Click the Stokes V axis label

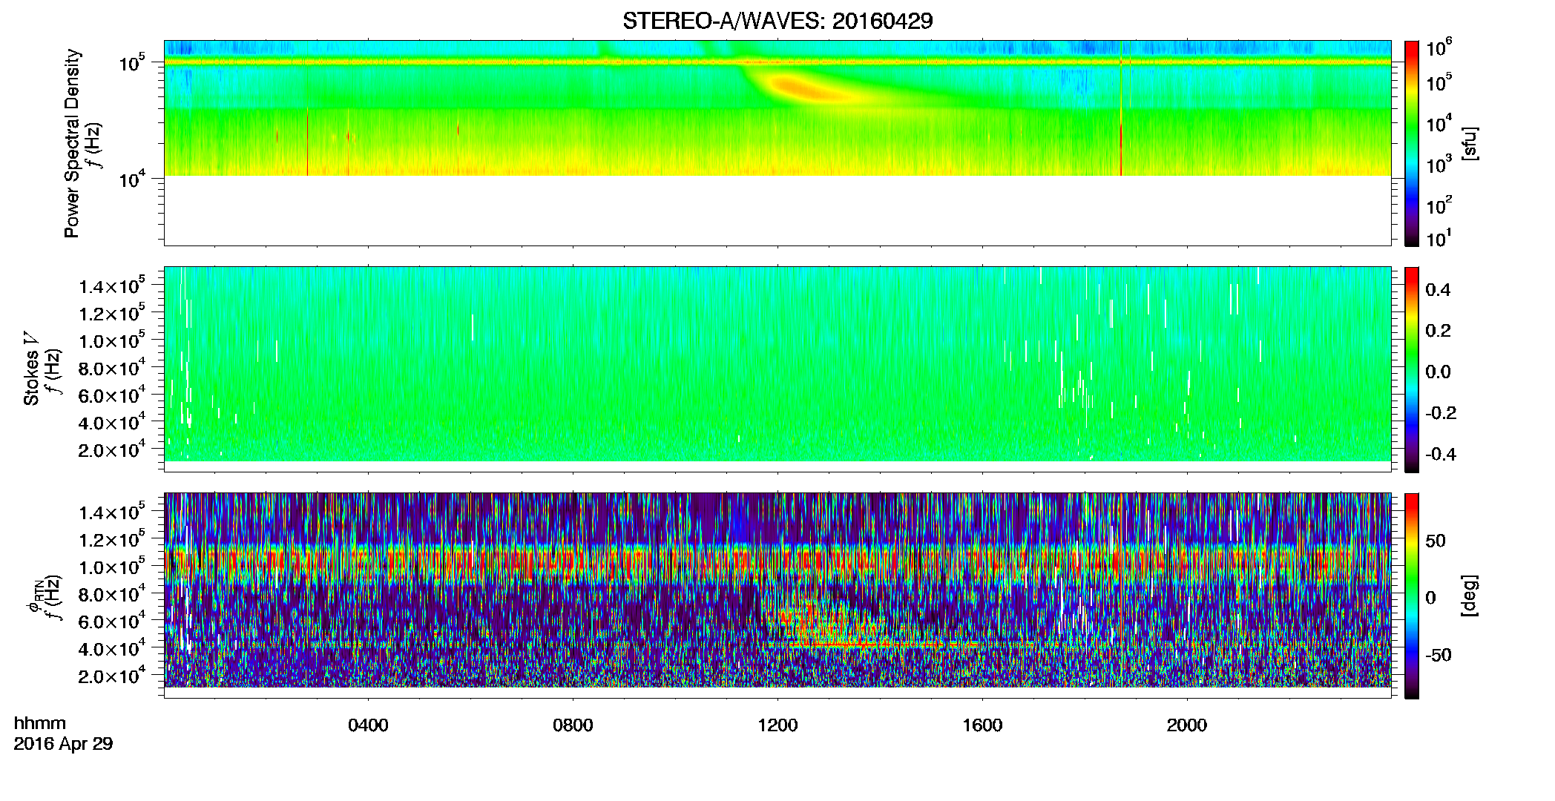(31, 369)
